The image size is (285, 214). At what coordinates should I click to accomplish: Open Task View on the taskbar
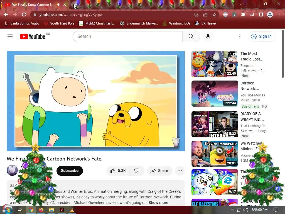tap(20, 210)
